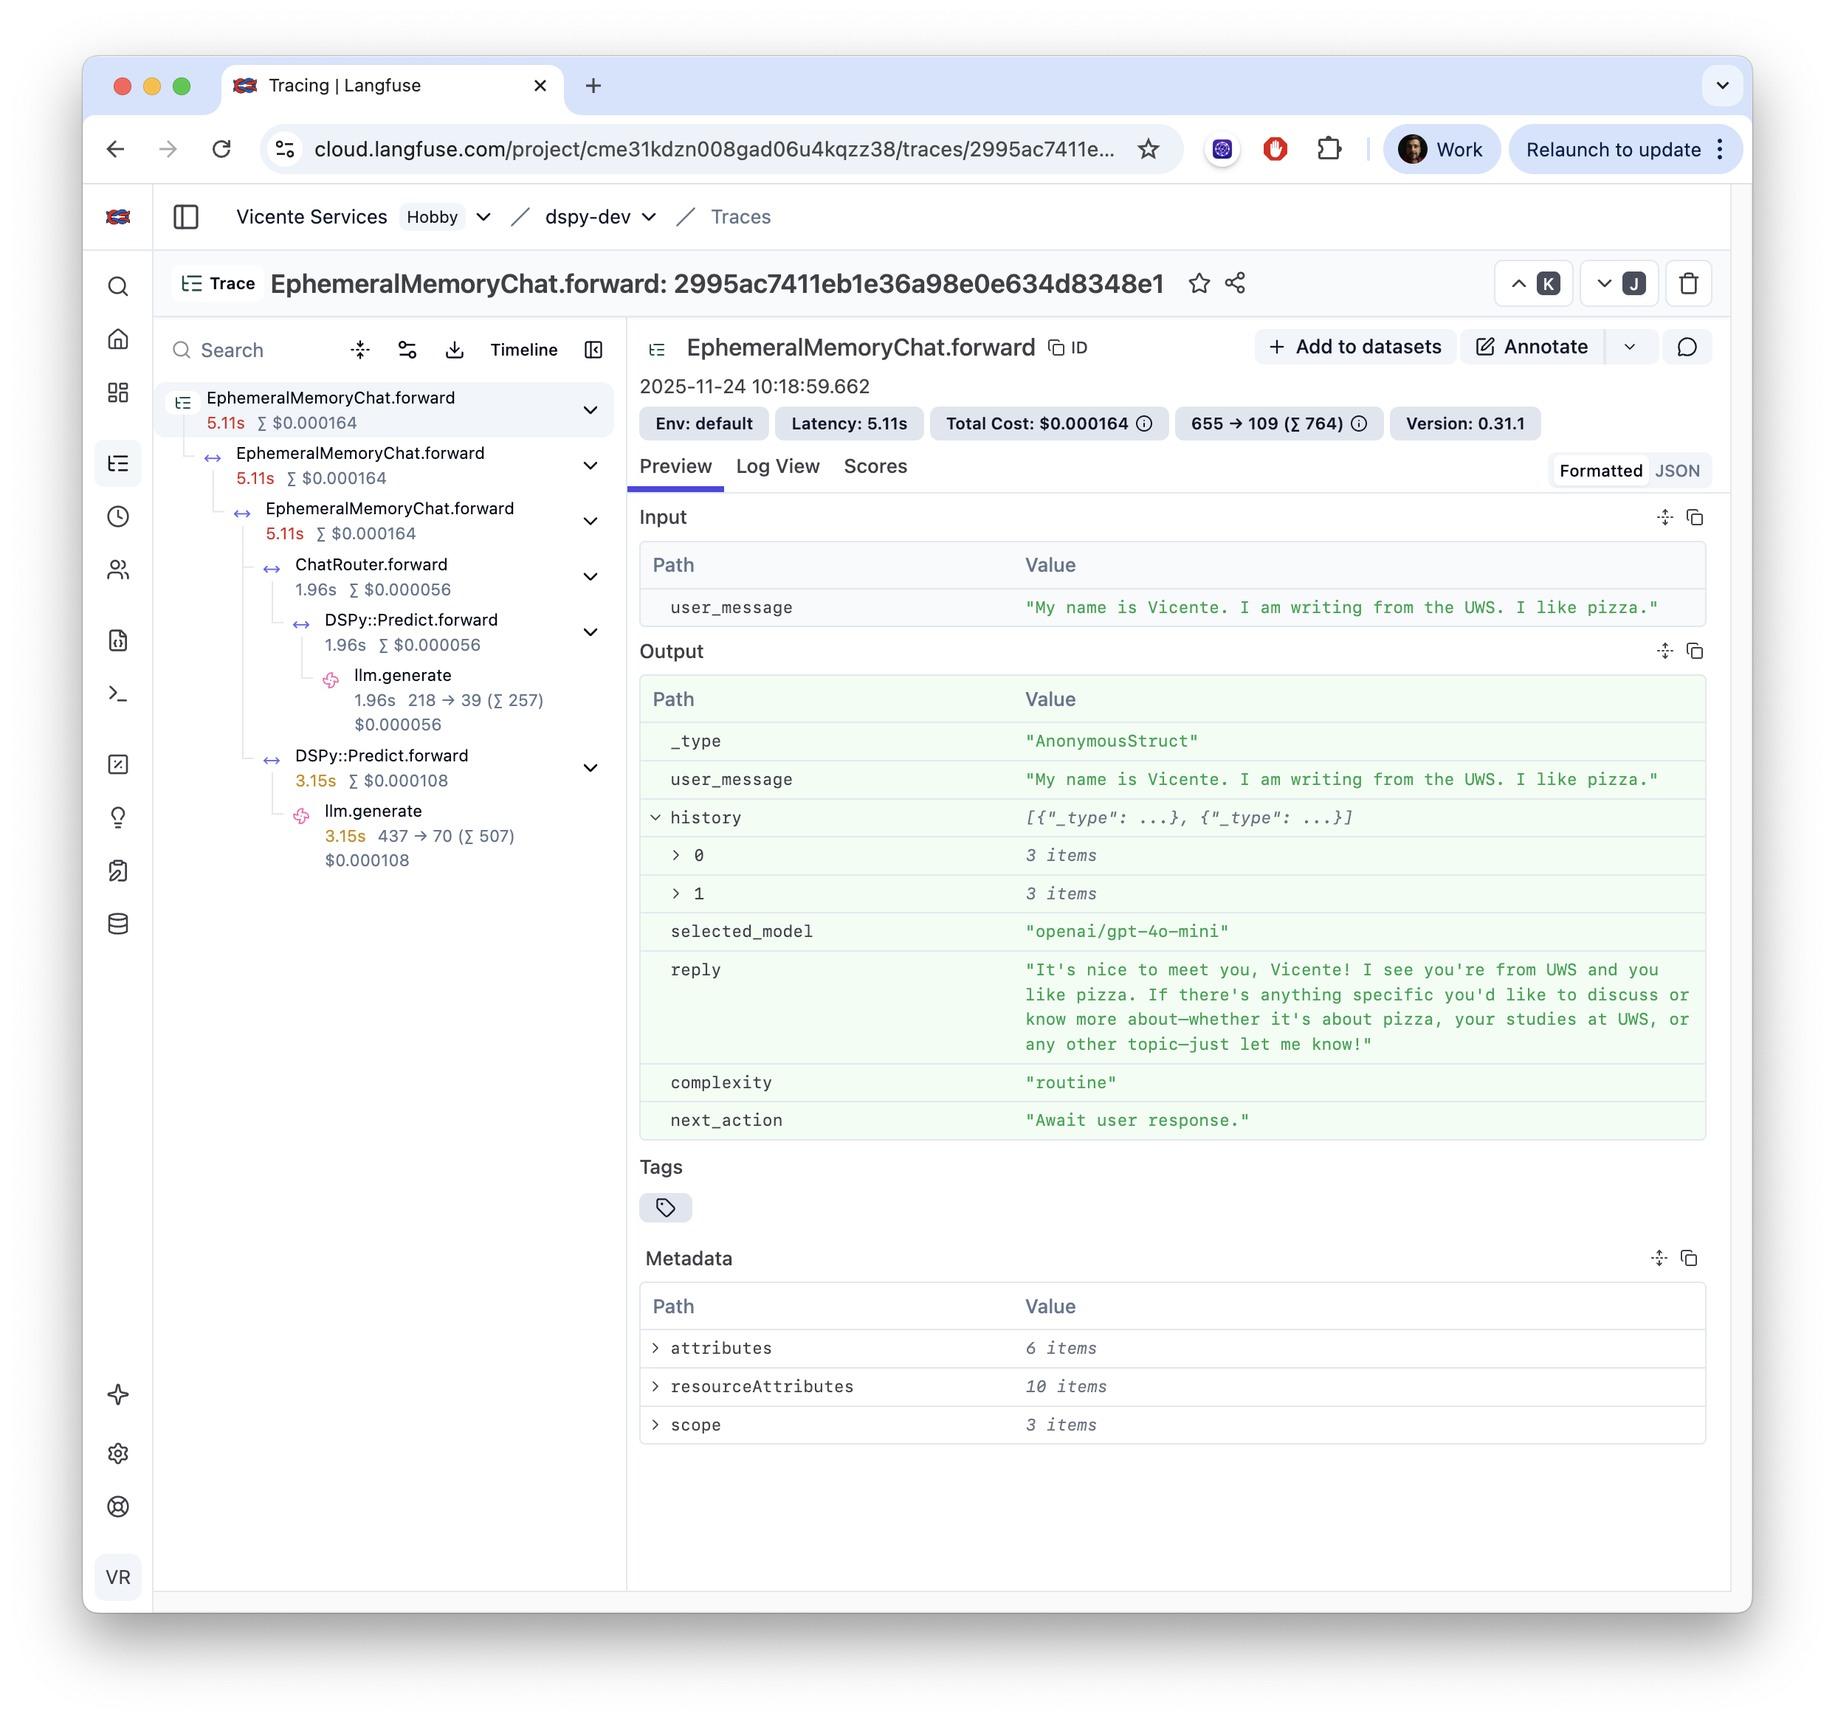This screenshot has height=1722, width=1835.
Task: Click the Annotate button
Action: coord(1532,347)
